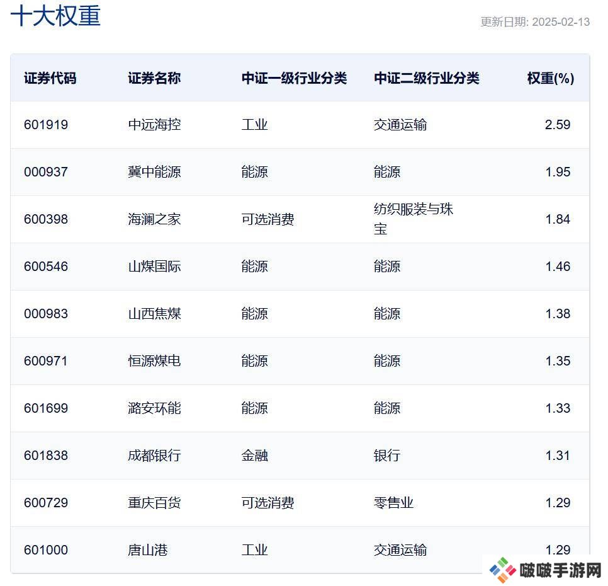The height and width of the screenshot is (586, 608).
Task: Click the 中证一级行业分类 column header
Action: pos(294,78)
